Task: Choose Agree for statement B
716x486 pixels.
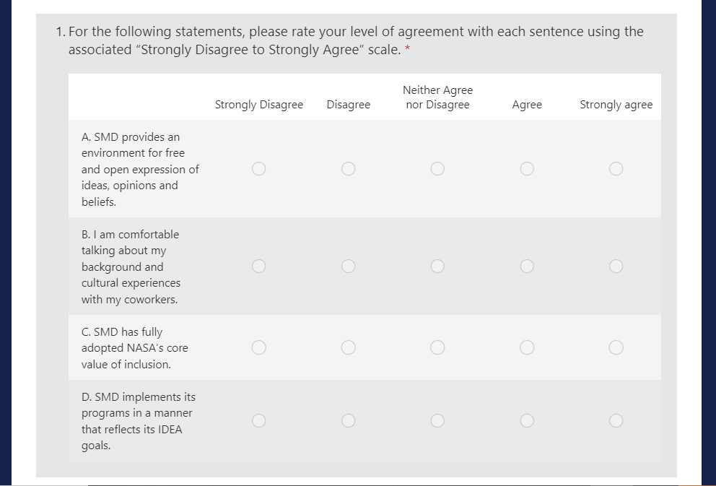Action: (527, 266)
